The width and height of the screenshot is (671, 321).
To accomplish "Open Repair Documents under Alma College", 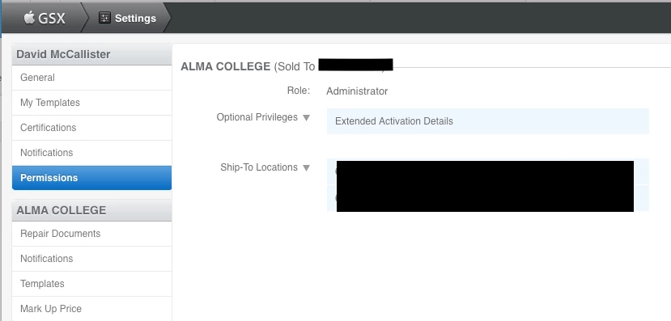I will (91, 234).
